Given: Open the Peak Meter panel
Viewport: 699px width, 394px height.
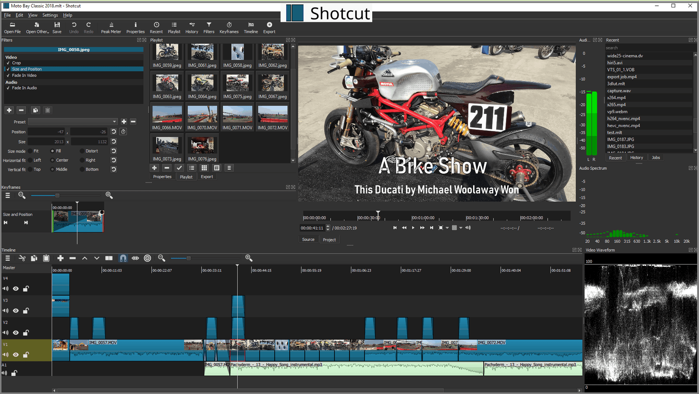Looking at the screenshot, I should pos(111,28).
